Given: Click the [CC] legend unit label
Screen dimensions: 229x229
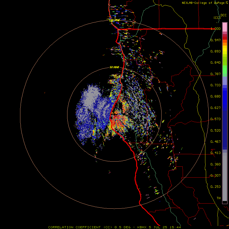Looking at the screenshot, I should (x=217, y=18).
